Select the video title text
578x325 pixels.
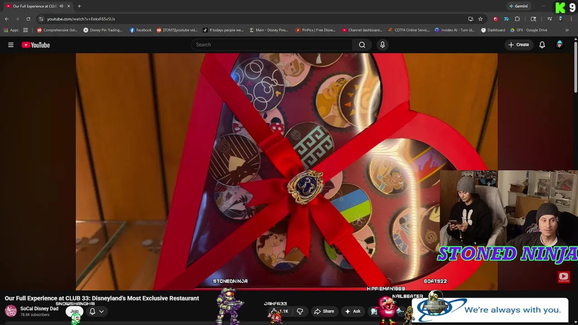(x=102, y=298)
